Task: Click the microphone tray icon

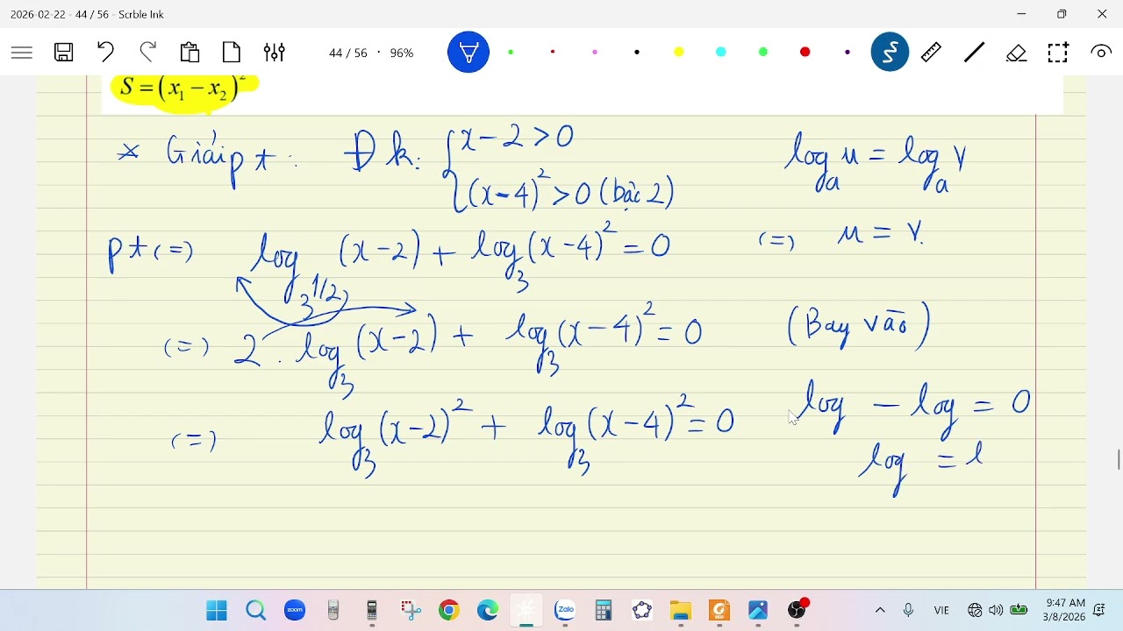Action: click(909, 611)
